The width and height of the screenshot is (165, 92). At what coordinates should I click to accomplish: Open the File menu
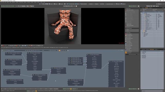[x=1, y=2]
